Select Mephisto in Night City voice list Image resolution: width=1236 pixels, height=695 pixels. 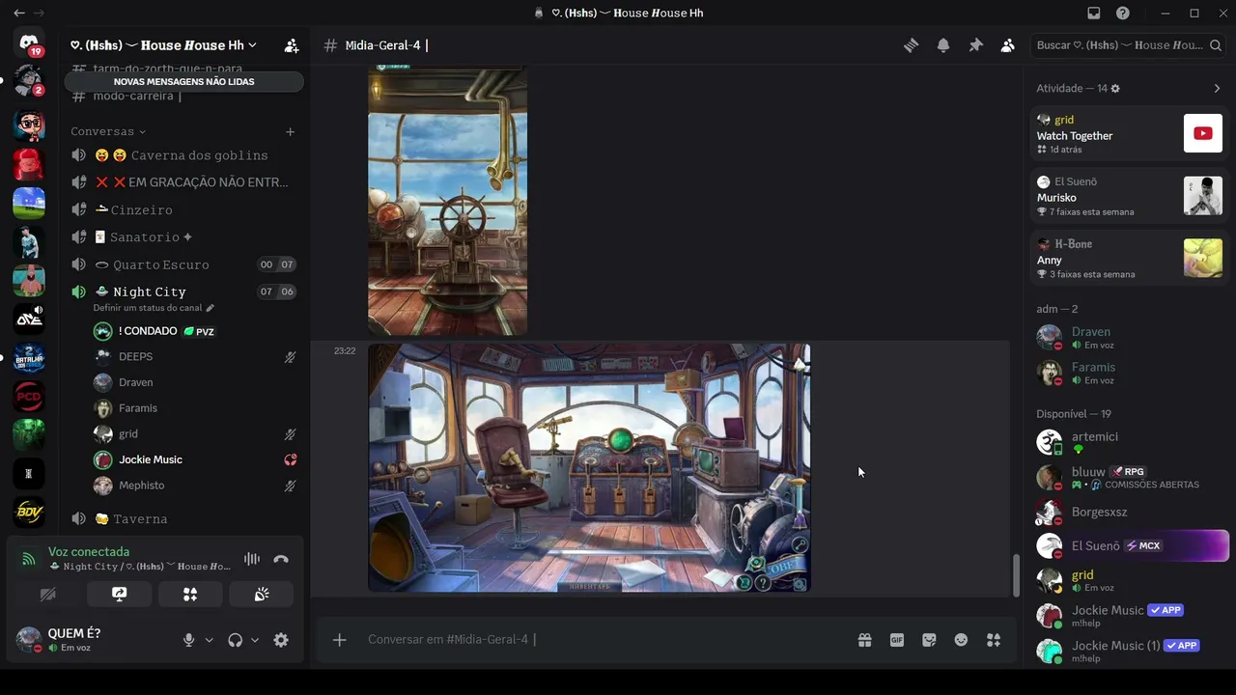[193, 486]
